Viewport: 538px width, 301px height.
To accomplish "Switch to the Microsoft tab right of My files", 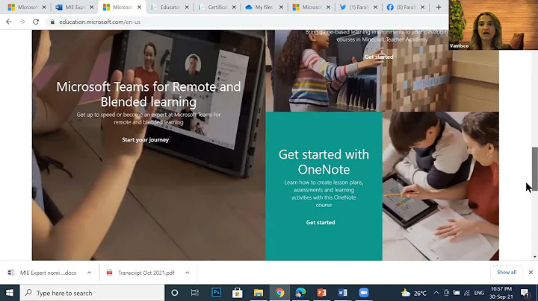I will [311, 7].
